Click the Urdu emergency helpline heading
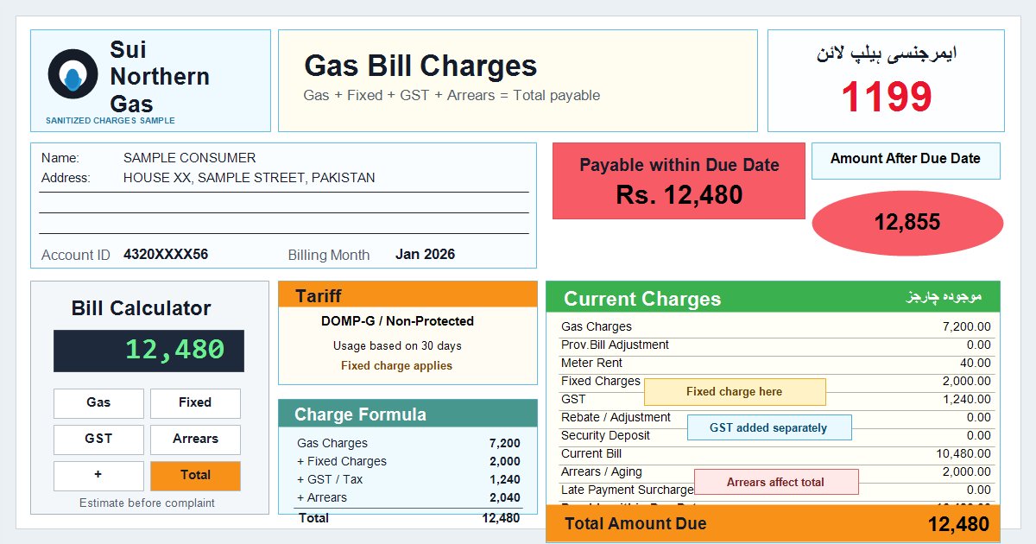Viewport: 1036px width, 544px height. point(887,54)
